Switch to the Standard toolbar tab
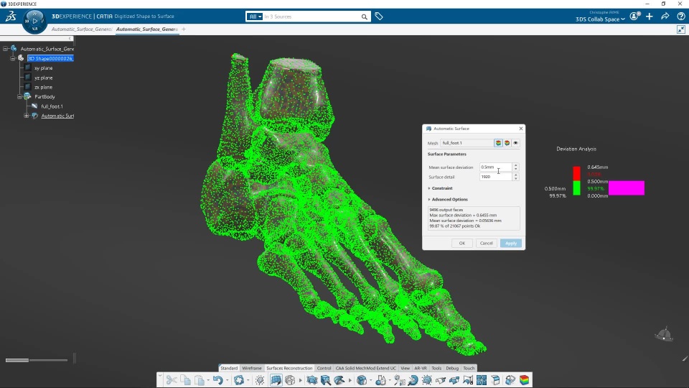 tap(229, 368)
